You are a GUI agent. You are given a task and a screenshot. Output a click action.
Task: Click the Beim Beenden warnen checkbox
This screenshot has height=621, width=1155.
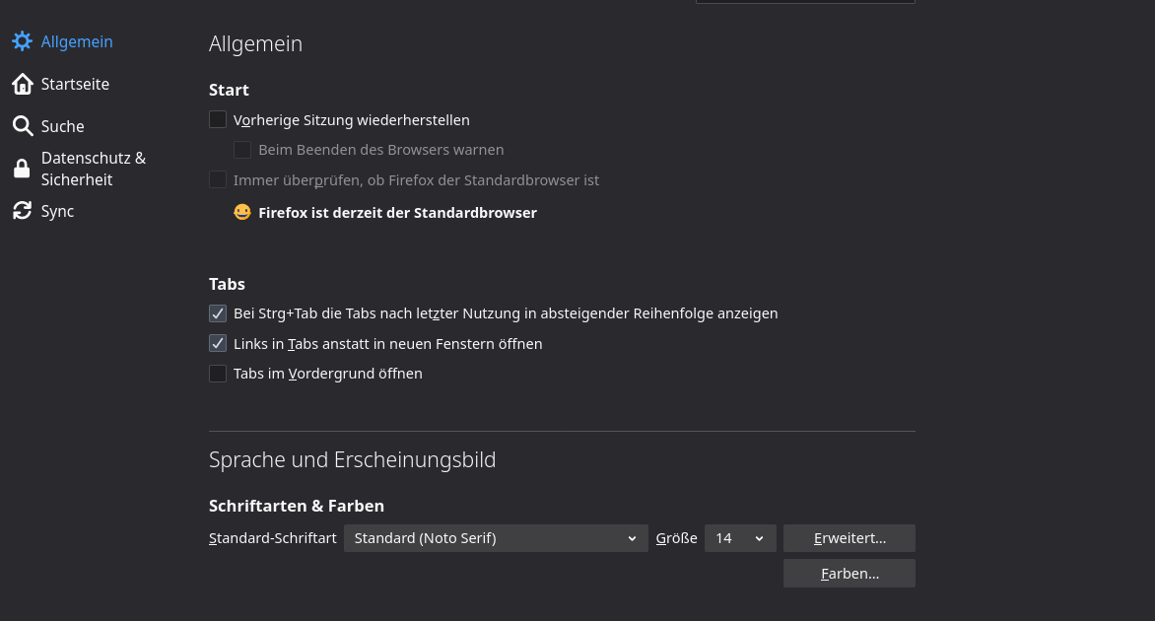pos(242,150)
